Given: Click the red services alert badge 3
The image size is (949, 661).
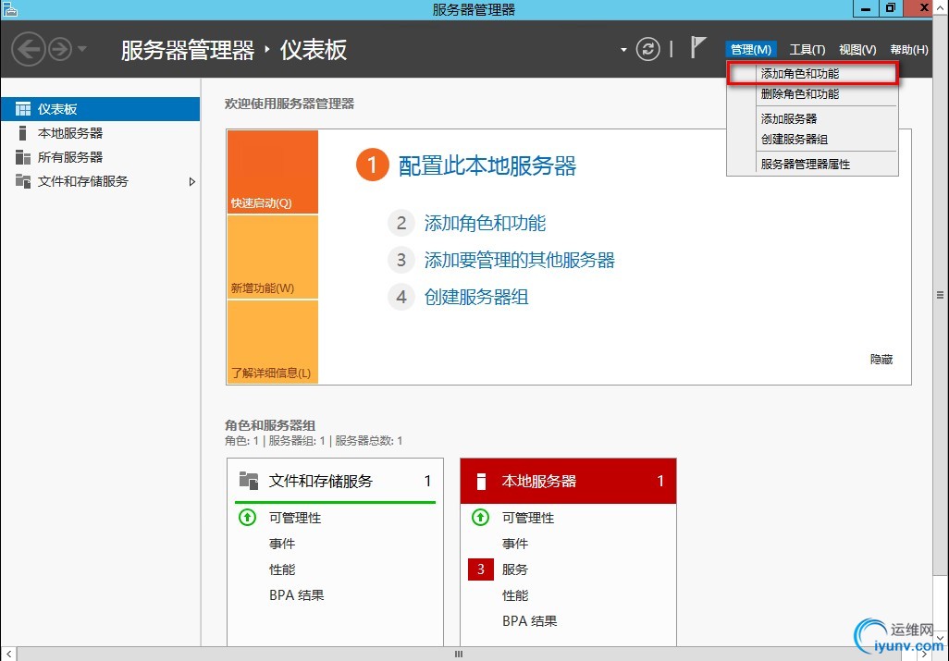Looking at the screenshot, I should point(481,569).
